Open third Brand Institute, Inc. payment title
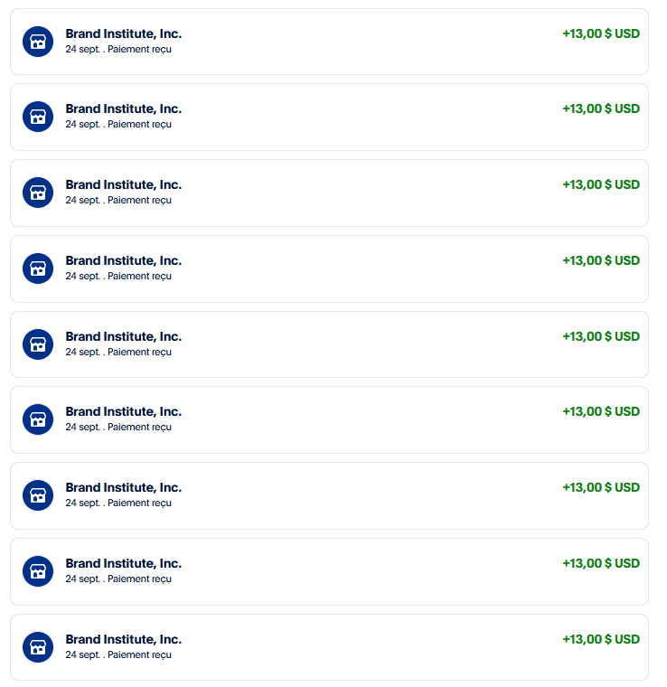The width and height of the screenshot is (667, 687). (x=124, y=184)
